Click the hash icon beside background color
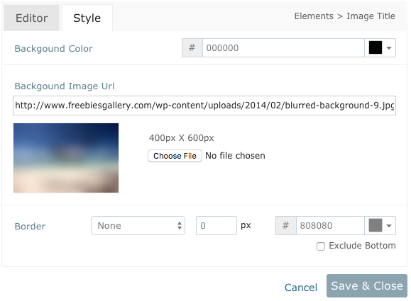The width and height of the screenshot is (411, 301). coord(192,48)
